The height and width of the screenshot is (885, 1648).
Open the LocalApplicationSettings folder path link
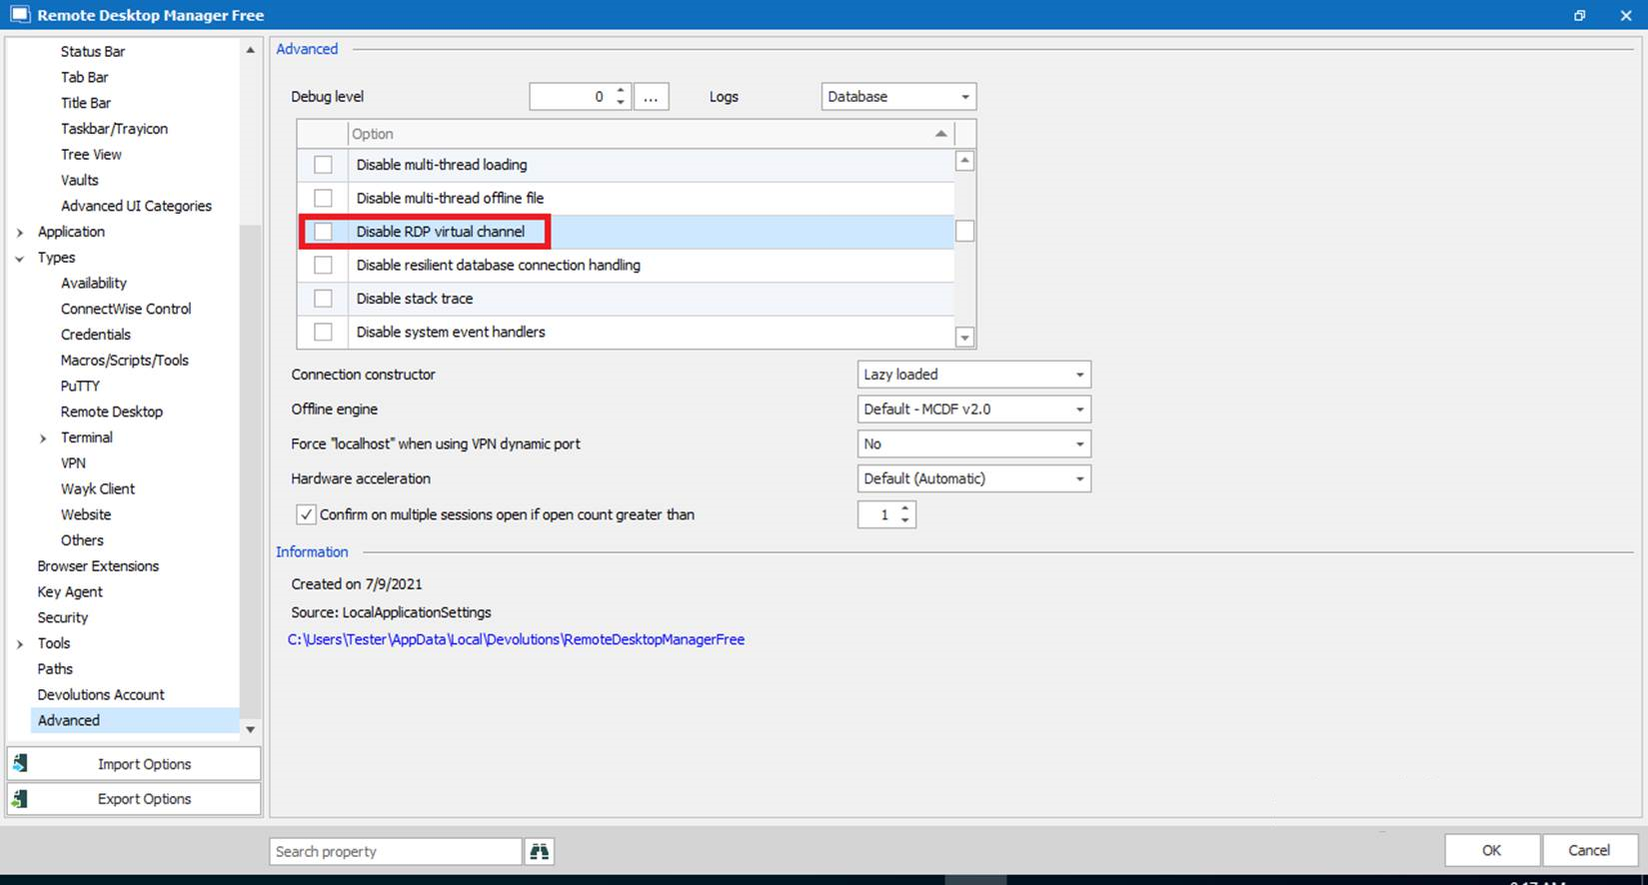[516, 639]
